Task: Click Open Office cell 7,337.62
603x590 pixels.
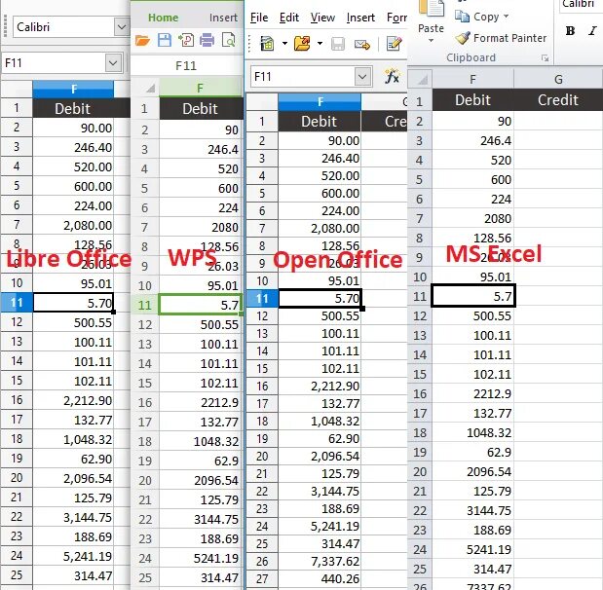Action: [320, 561]
